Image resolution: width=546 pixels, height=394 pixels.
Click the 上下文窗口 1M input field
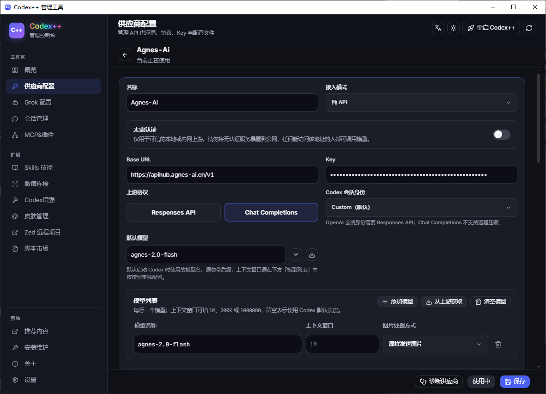342,344
